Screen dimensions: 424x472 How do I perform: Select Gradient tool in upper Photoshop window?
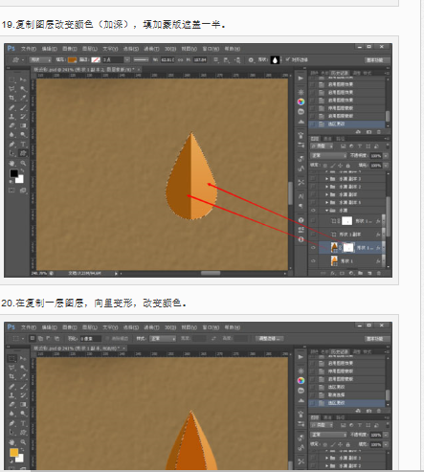click(x=23, y=125)
